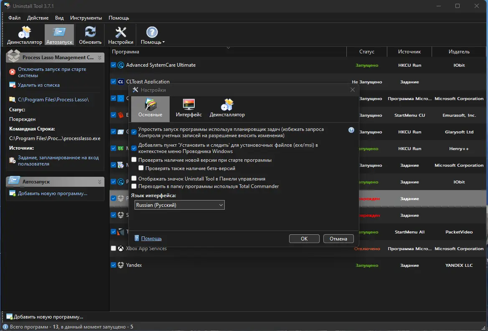Click the CLToast Application icon
488x331 pixels.
[x=121, y=82]
